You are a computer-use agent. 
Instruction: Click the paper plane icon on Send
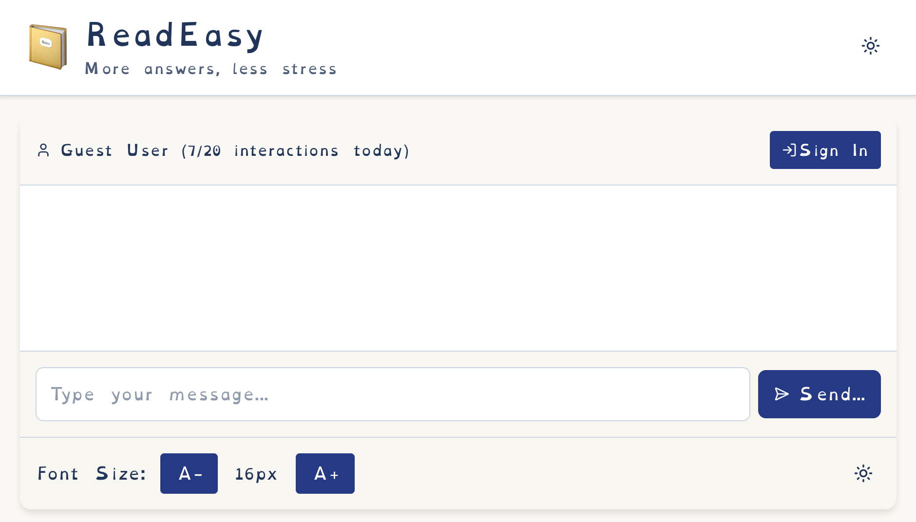coord(781,394)
